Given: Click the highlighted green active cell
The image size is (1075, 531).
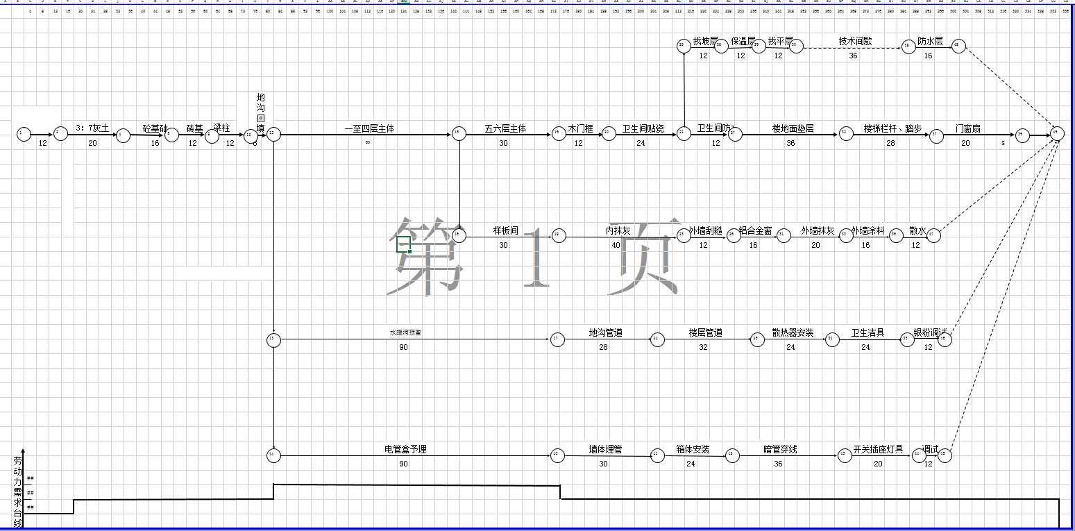Looking at the screenshot, I should [x=403, y=244].
